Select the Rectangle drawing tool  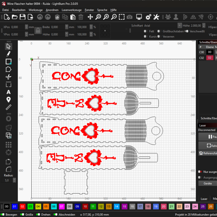[x=8, y=62]
